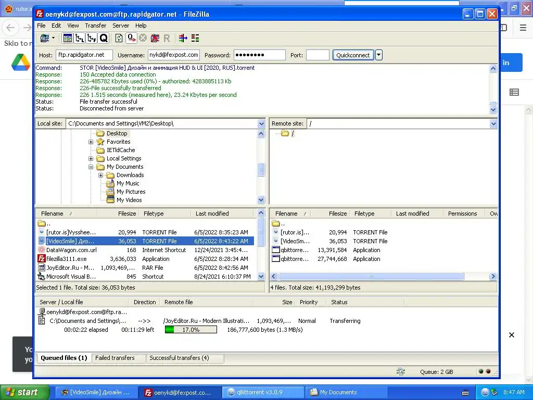Switch to qBittorrent v3.0.9 taskbar button
The height and width of the screenshot is (400, 533).
pos(263,392)
